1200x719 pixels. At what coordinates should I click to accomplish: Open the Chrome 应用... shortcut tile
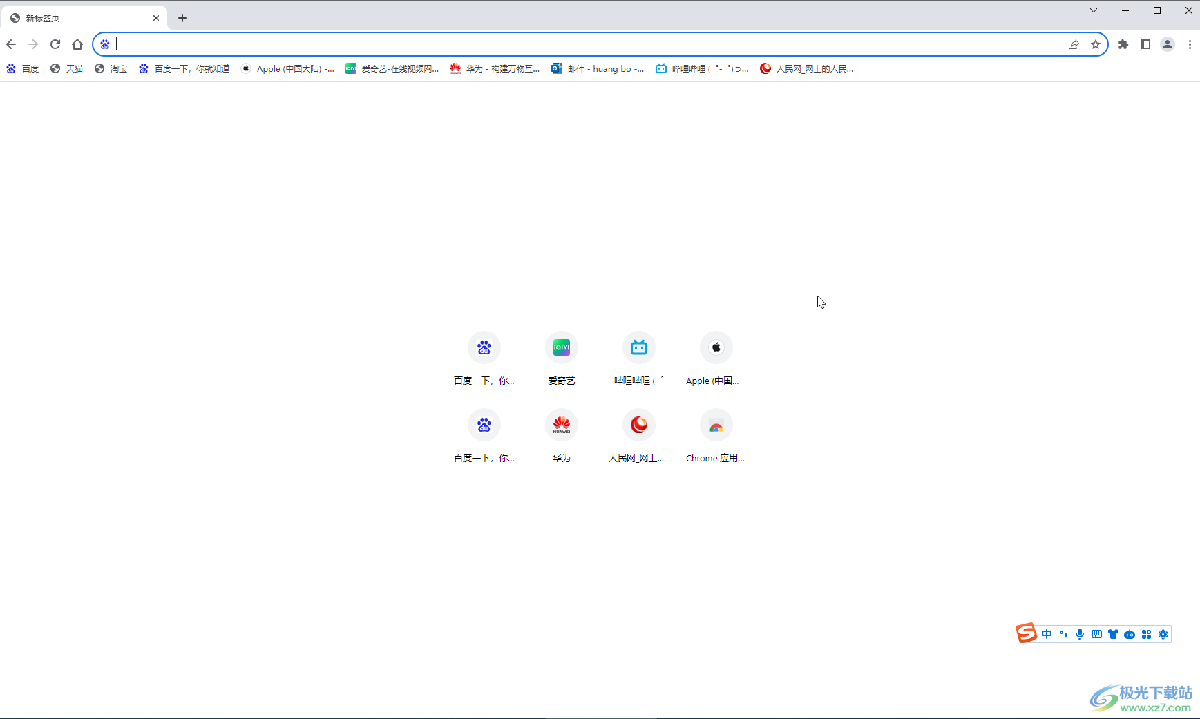point(716,436)
